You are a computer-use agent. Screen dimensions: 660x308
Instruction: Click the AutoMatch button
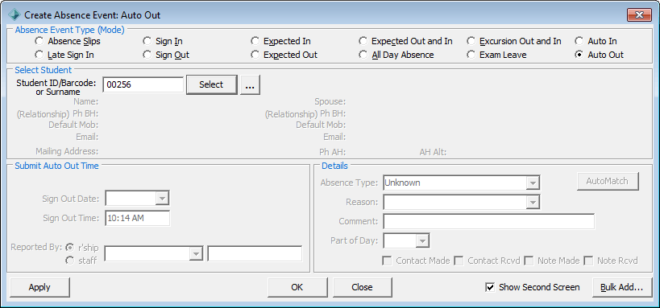click(x=608, y=181)
